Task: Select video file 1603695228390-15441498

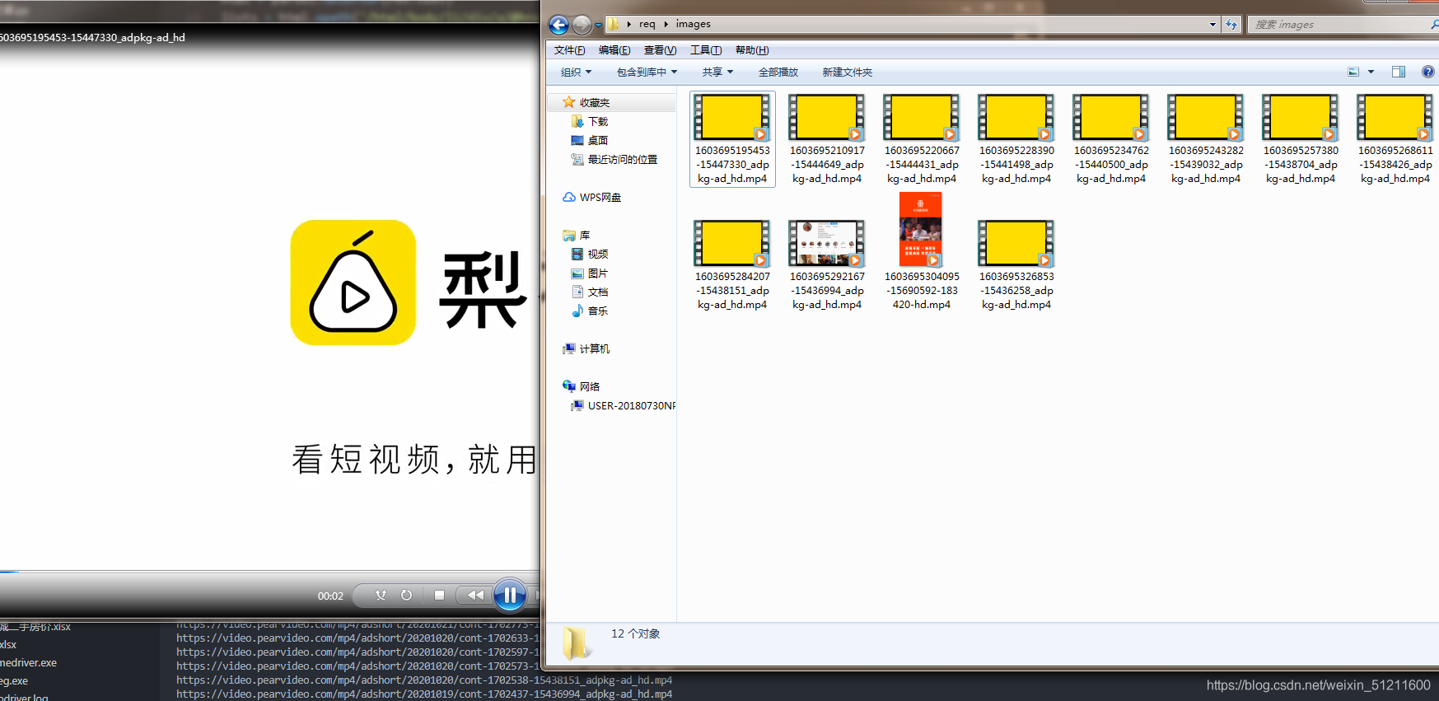Action: tap(1016, 139)
